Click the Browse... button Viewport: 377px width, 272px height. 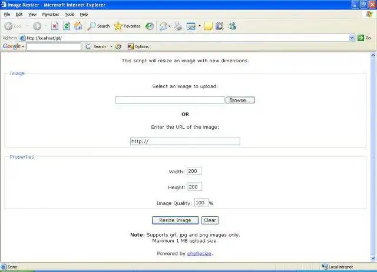coord(240,100)
